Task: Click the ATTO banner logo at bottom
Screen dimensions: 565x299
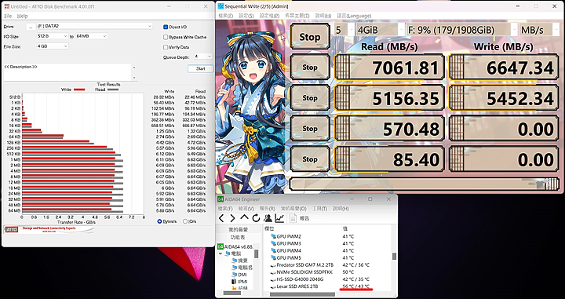Action: [49, 229]
